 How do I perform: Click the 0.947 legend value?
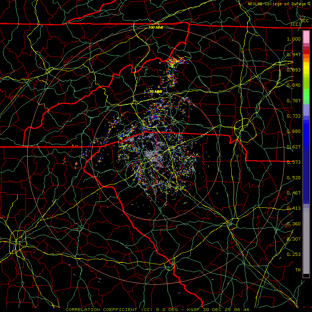coord(294,54)
